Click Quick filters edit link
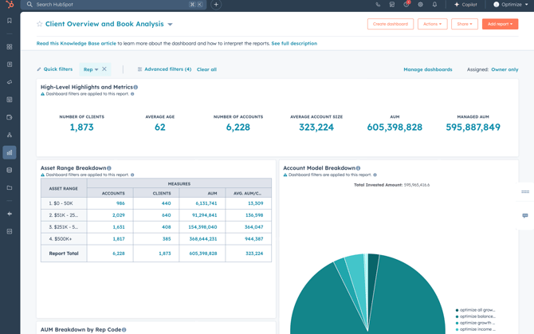Screen dimensions: 534x334 point(55,69)
